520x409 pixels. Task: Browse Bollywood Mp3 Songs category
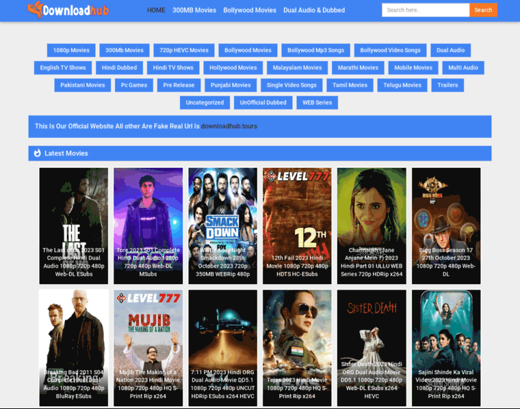(x=315, y=51)
